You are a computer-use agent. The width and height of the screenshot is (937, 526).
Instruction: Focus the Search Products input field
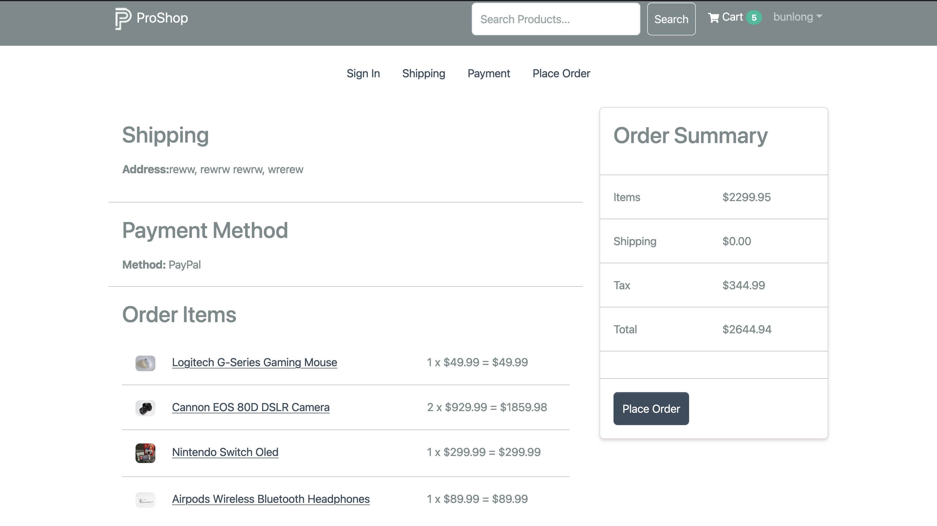coord(556,19)
